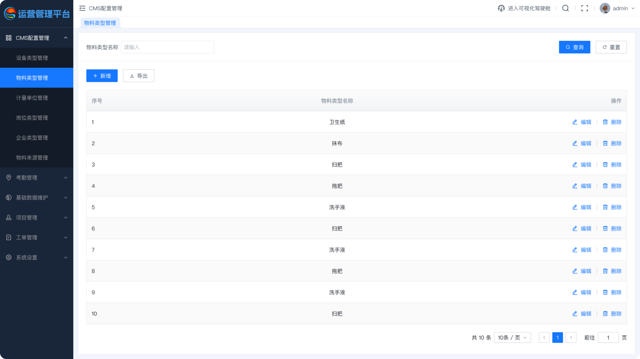Focus the 物料类型名称 search input
The height and width of the screenshot is (359, 640).
click(x=168, y=47)
